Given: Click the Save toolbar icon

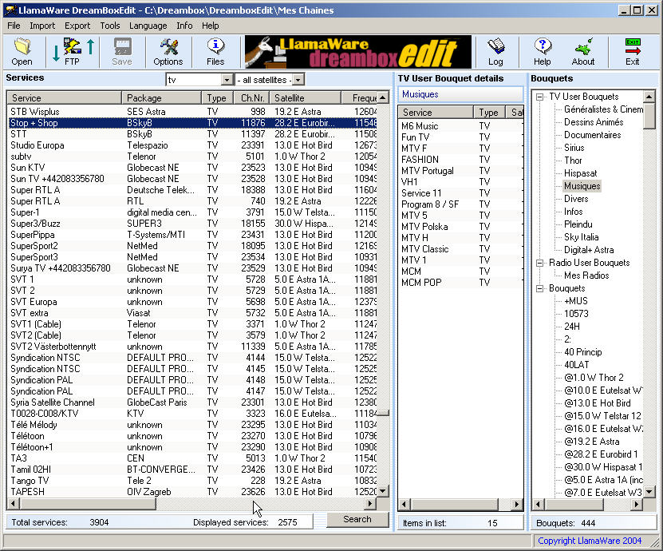Looking at the screenshot, I should (122, 52).
